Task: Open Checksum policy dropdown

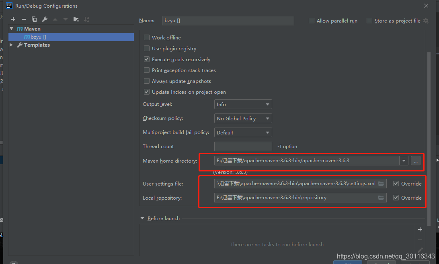Action: pos(243,118)
